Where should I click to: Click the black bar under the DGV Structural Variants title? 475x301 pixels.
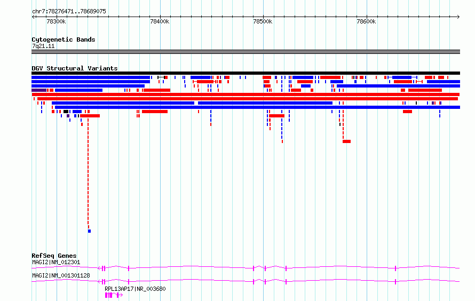[x=246, y=73]
